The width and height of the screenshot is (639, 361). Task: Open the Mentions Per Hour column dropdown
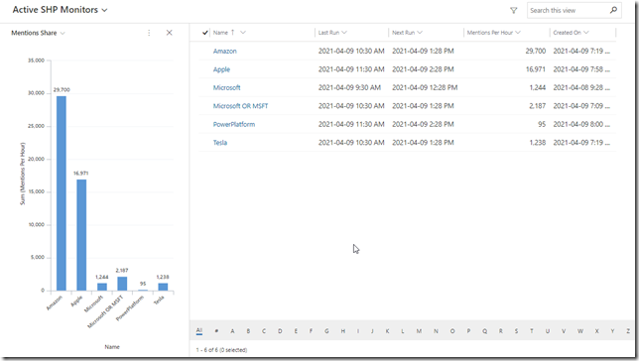(518, 33)
